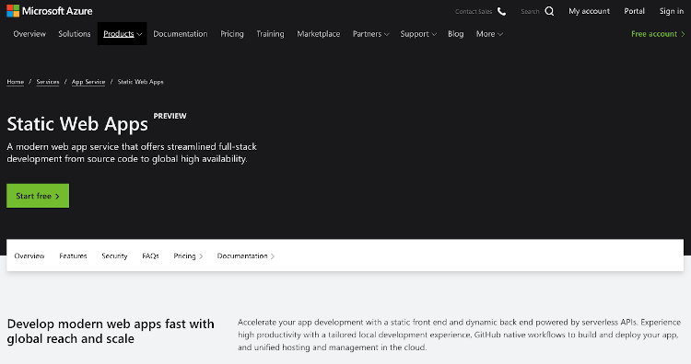
Task: Open the Blog menu item
Action: pyautogui.click(x=456, y=34)
